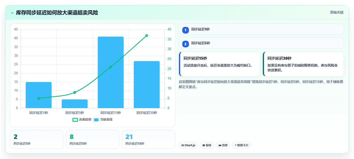This screenshot has height=159, width=354.
Task: Click the trend line point at 同步延迟15秒
Action: [x=111, y=67]
